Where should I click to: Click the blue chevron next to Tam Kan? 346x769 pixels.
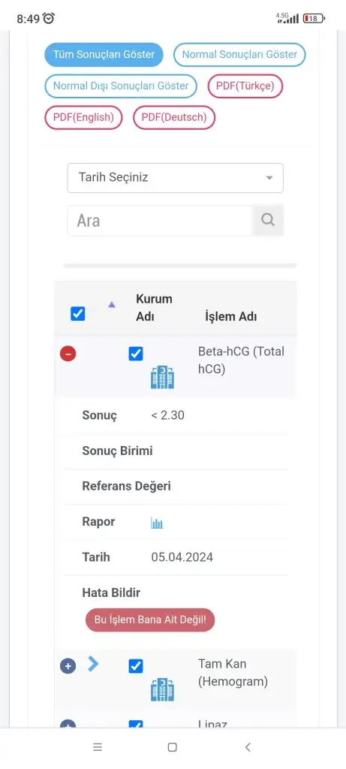click(x=93, y=664)
